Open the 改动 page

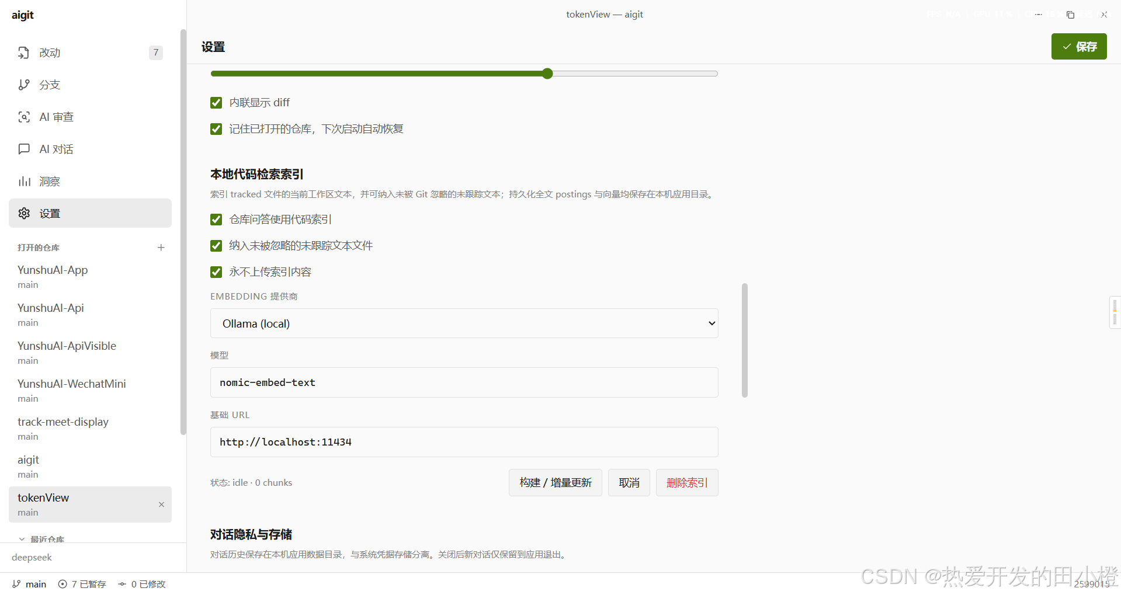click(90, 53)
